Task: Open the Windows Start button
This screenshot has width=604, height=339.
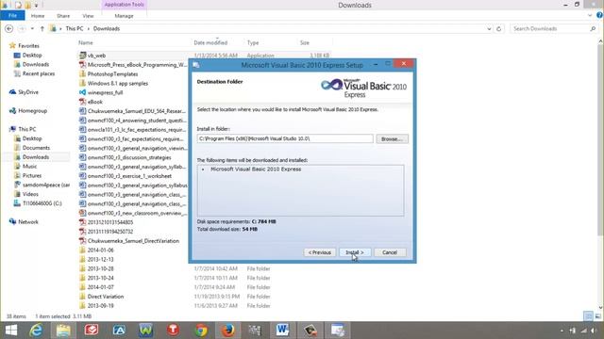Action: pyautogui.click(x=11, y=331)
